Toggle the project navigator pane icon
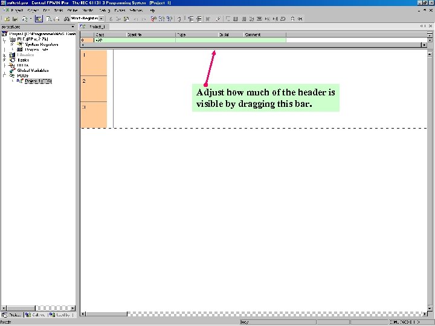The width and height of the screenshot is (435, 326). pos(39,19)
